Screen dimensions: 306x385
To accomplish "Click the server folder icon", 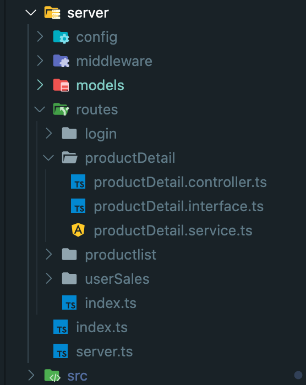I will [x=52, y=13].
